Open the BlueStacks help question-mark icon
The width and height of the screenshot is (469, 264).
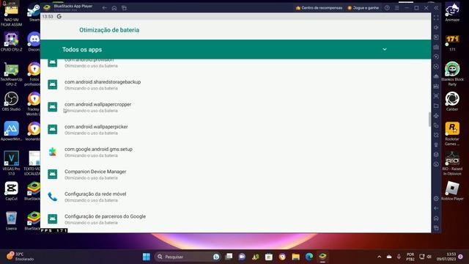[387, 8]
